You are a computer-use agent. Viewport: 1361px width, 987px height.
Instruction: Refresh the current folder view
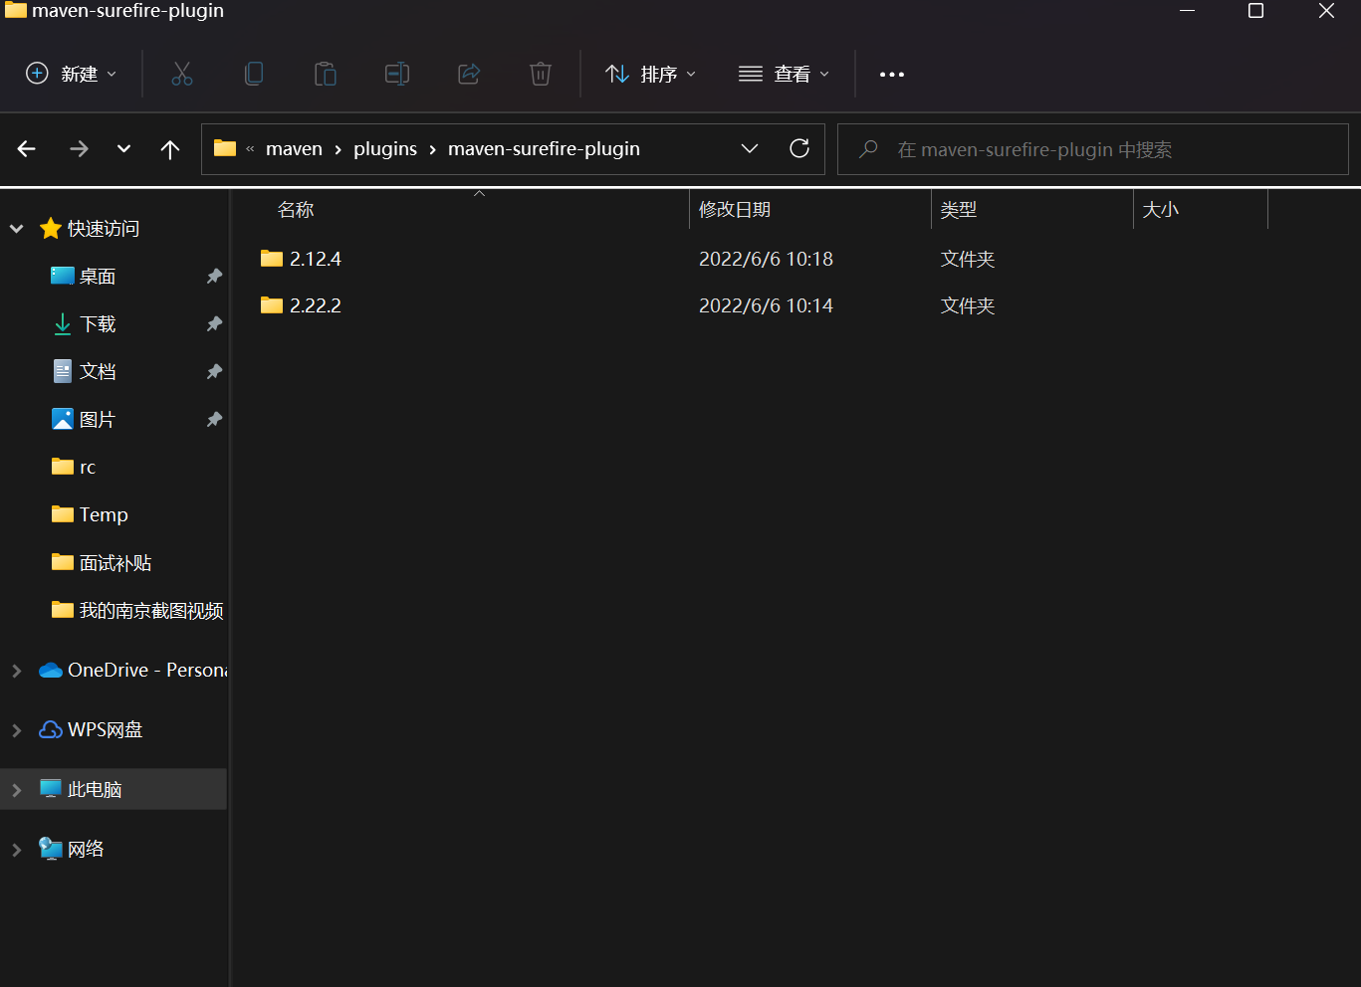799,147
